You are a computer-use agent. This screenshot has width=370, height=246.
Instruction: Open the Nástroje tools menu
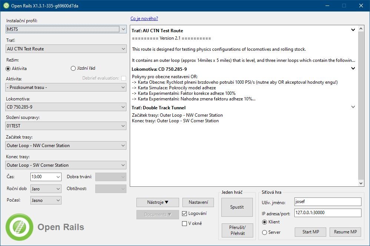point(158,202)
